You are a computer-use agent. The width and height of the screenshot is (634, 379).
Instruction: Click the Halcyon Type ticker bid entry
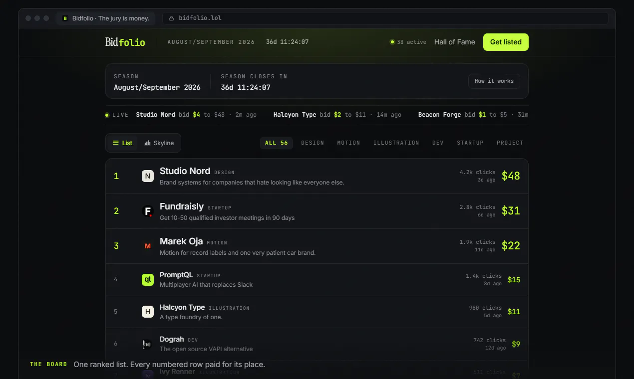pyautogui.click(x=337, y=115)
